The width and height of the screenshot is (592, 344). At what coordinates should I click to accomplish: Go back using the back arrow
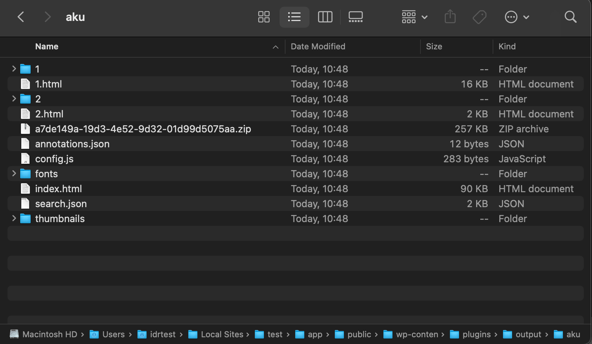(x=21, y=17)
